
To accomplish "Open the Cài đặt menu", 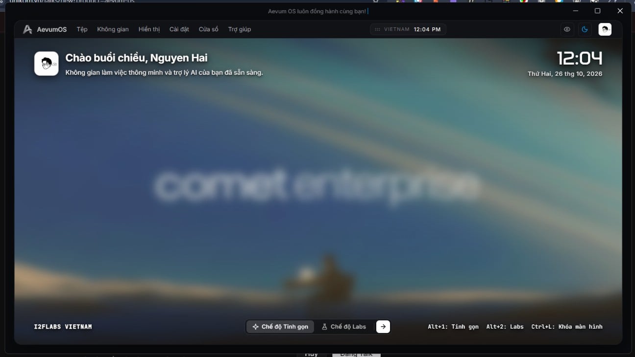I will (x=179, y=29).
